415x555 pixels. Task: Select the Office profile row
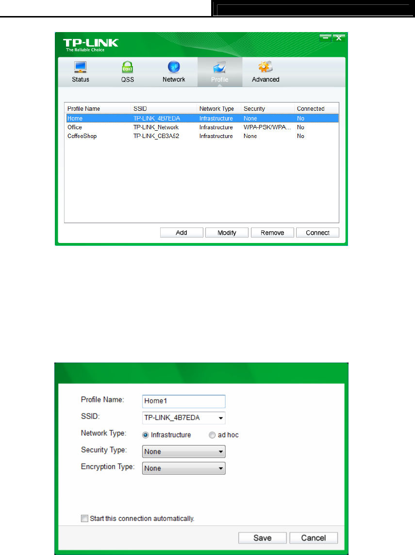click(x=202, y=127)
